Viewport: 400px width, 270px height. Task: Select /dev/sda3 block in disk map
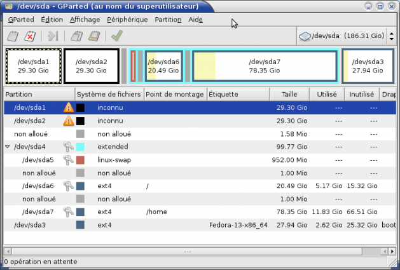(368, 66)
